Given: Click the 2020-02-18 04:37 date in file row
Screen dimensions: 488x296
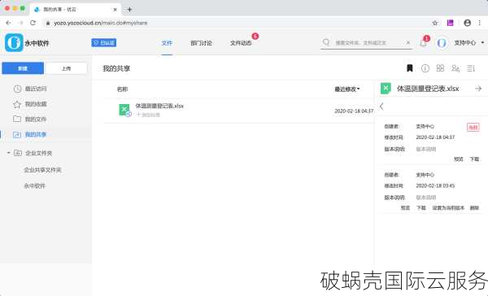Looking at the screenshot, I should pos(354,111).
